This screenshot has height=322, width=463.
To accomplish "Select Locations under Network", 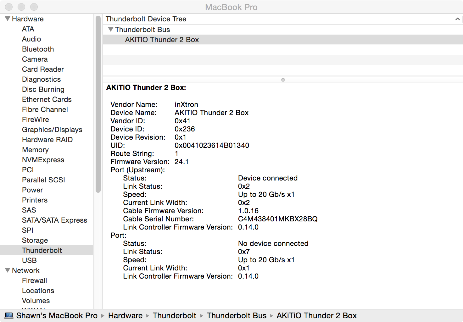I will (x=38, y=291).
